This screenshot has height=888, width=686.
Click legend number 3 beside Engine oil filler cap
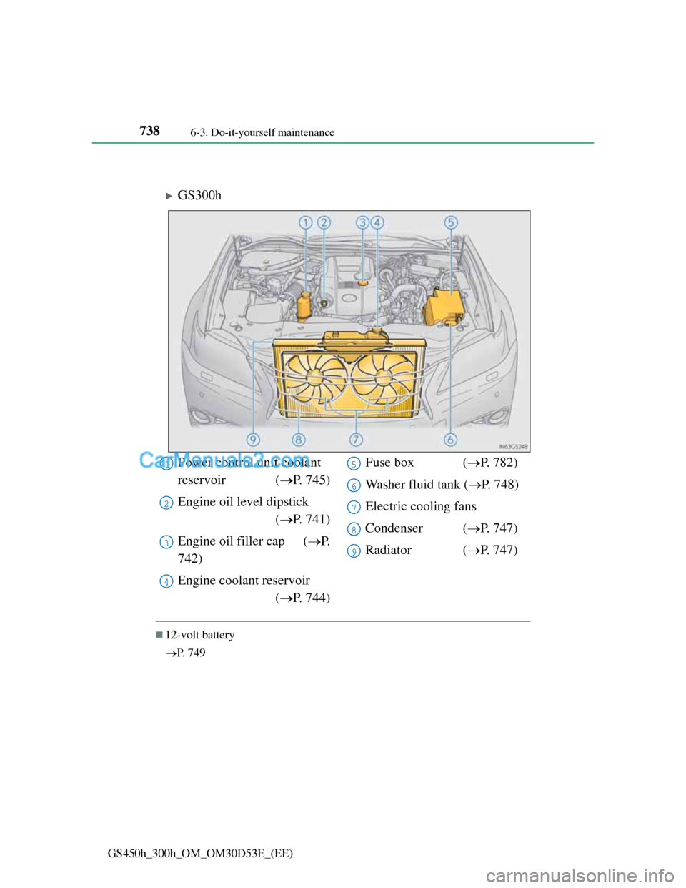click(x=166, y=543)
